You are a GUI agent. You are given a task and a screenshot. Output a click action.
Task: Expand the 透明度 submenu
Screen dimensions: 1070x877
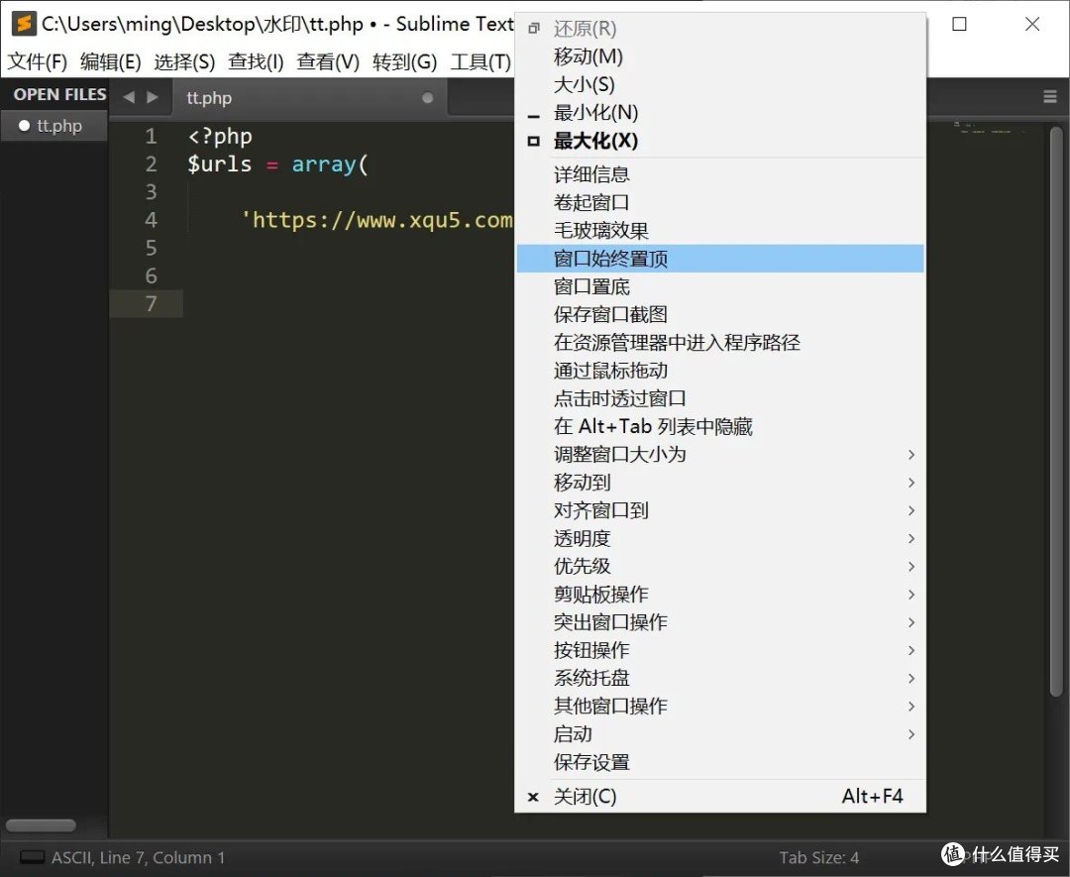(x=582, y=538)
